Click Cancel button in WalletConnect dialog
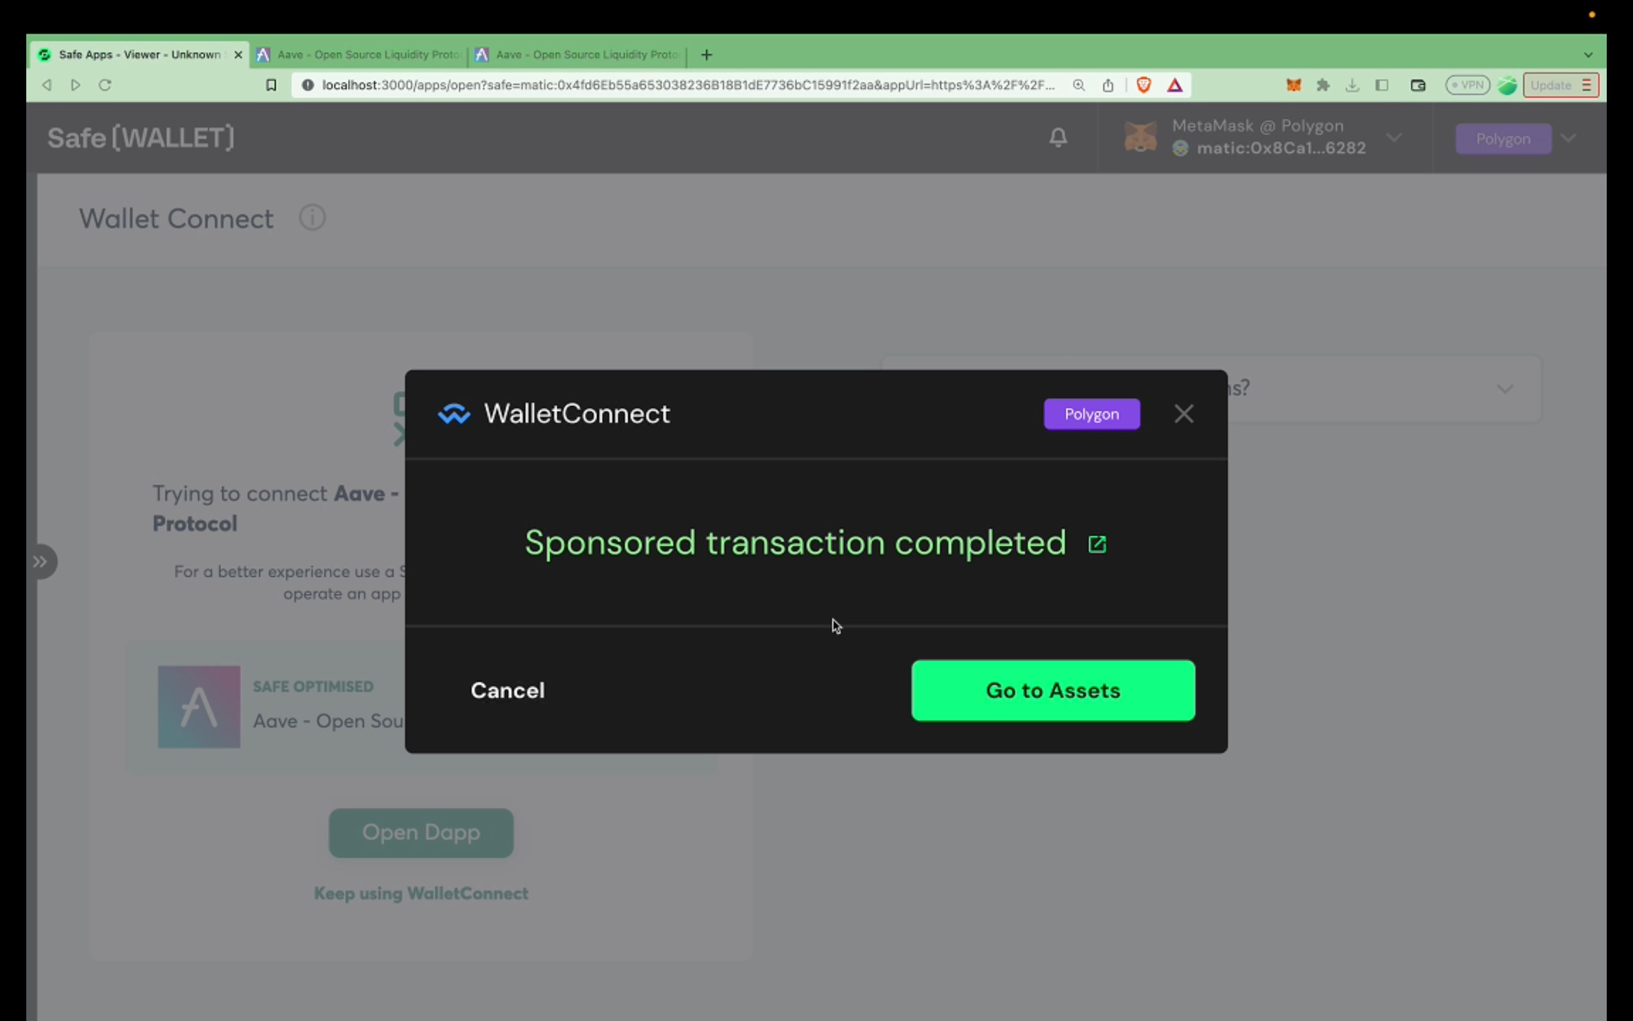1633x1021 pixels. coord(508,689)
